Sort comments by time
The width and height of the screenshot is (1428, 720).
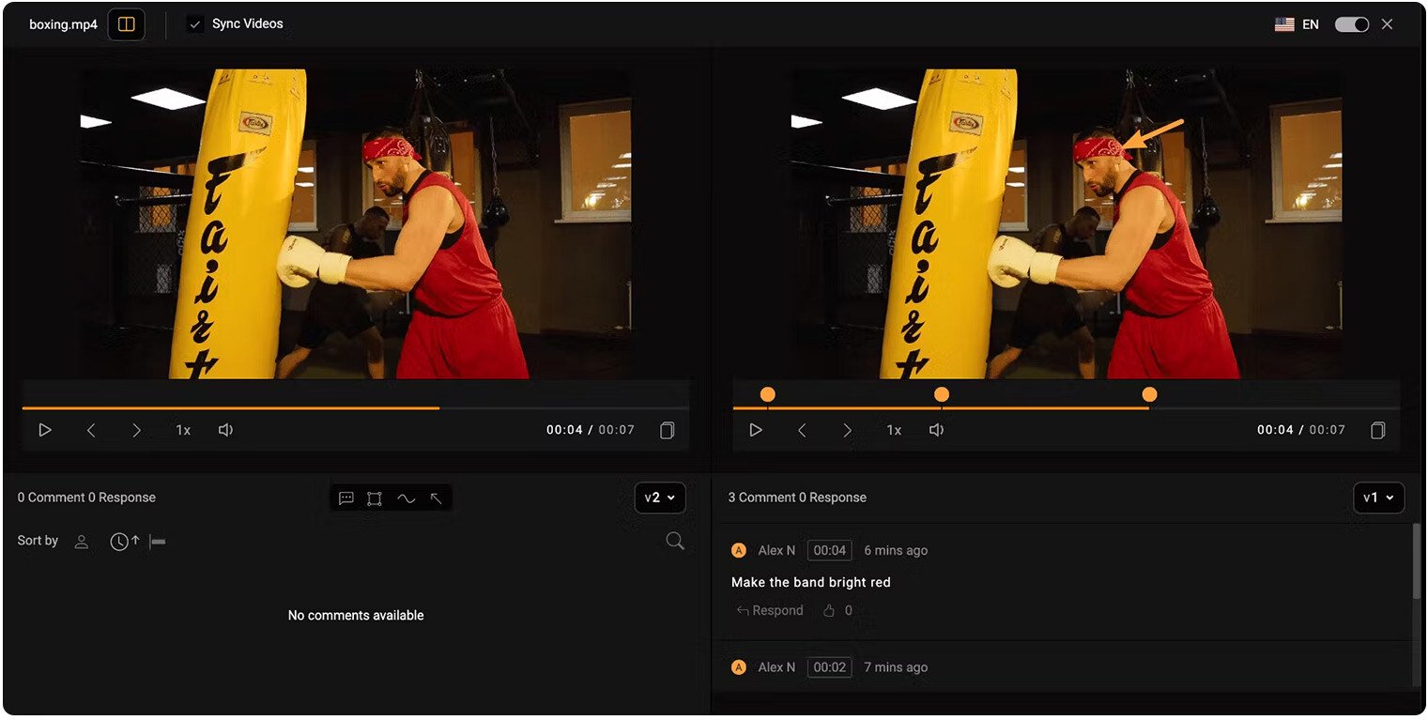(x=120, y=541)
